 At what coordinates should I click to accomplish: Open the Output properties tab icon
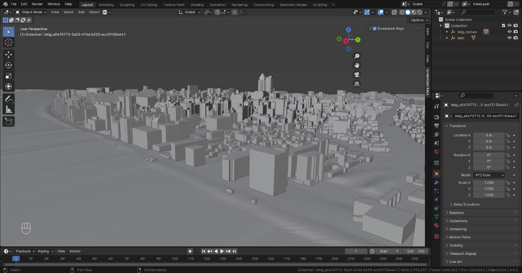[436, 126]
